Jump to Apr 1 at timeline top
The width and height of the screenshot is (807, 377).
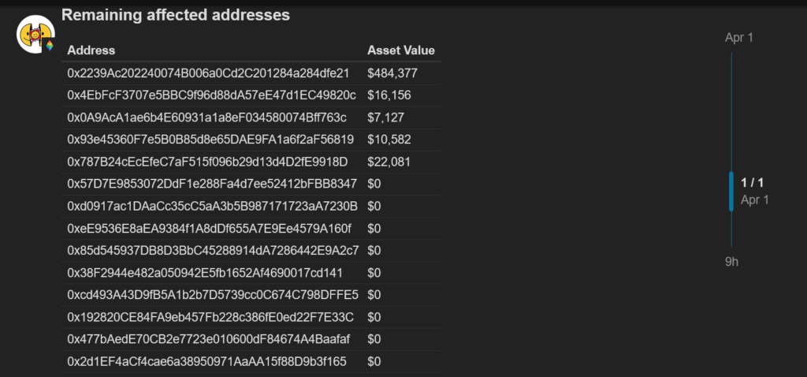coord(738,38)
